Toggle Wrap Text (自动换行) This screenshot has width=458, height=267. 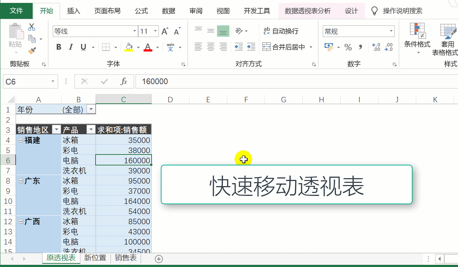(281, 31)
